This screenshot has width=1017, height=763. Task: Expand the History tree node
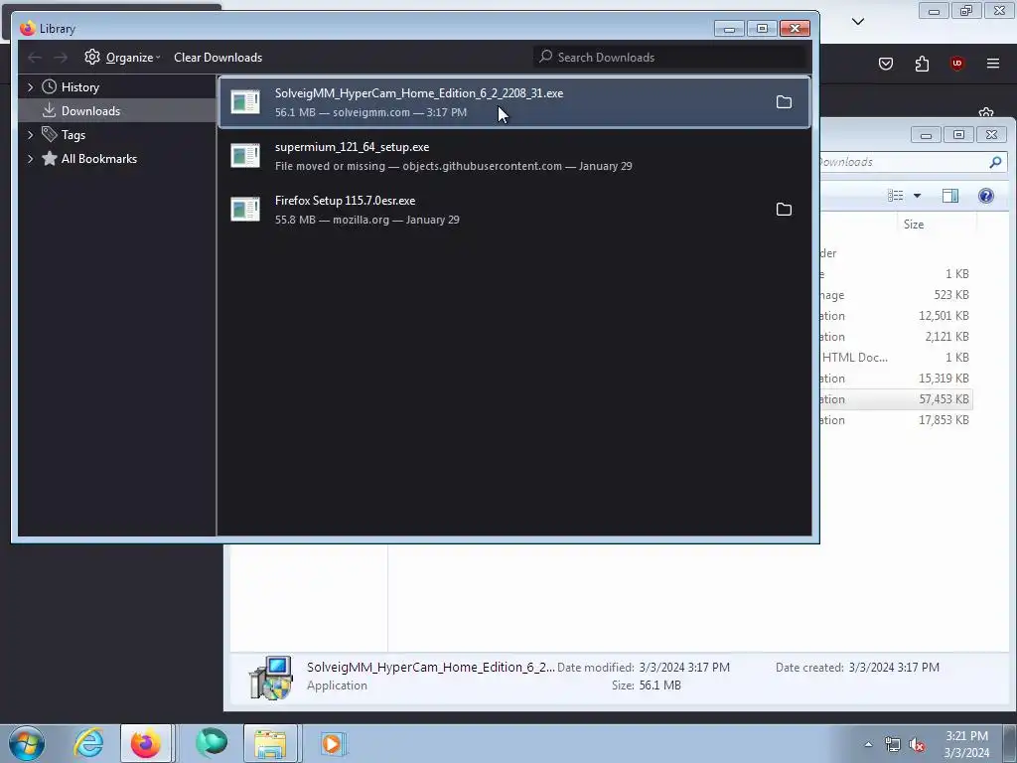pyautogui.click(x=30, y=87)
